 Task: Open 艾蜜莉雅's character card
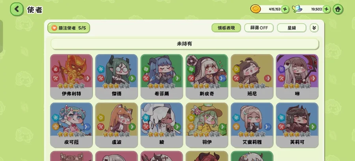[252, 125]
